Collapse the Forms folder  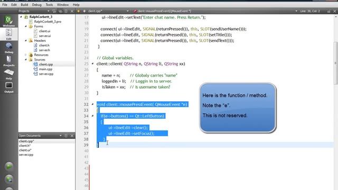click(x=26, y=26)
